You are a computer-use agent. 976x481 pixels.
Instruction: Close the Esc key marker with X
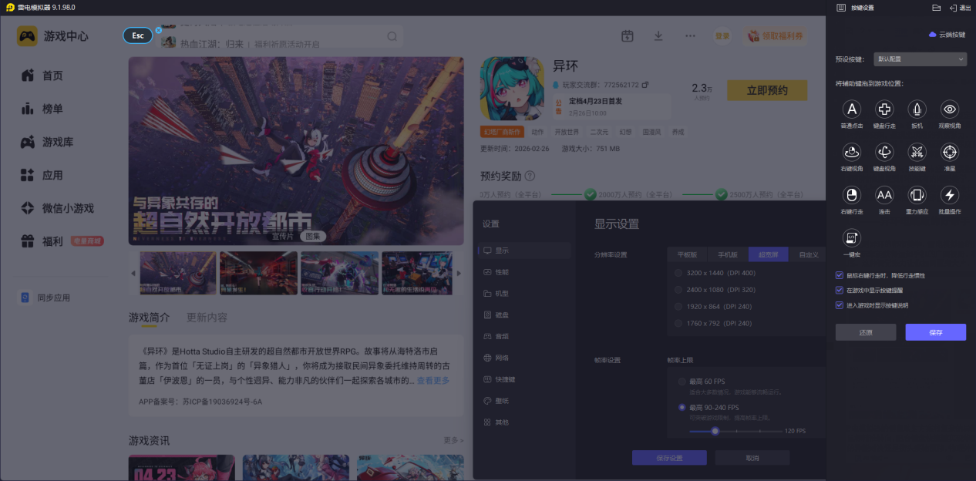click(x=158, y=30)
